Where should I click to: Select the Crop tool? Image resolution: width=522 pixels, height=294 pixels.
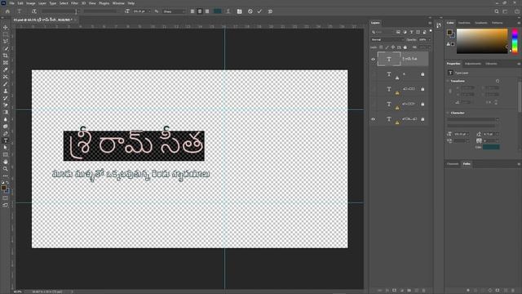6,56
